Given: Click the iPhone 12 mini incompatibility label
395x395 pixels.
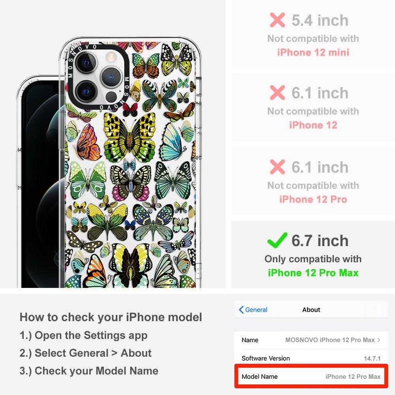Looking at the screenshot, I should pyautogui.click(x=313, y=53).
